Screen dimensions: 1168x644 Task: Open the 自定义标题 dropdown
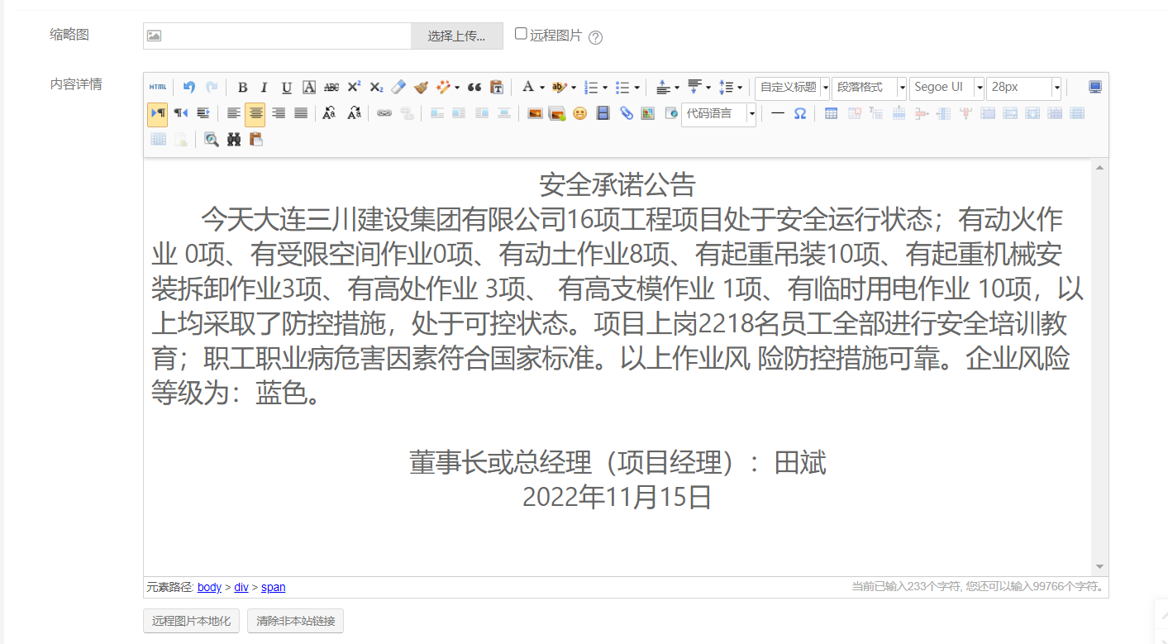coord(792,87)
